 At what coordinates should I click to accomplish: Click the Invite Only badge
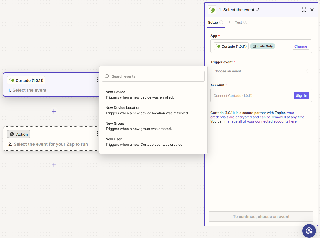[262, 46]
